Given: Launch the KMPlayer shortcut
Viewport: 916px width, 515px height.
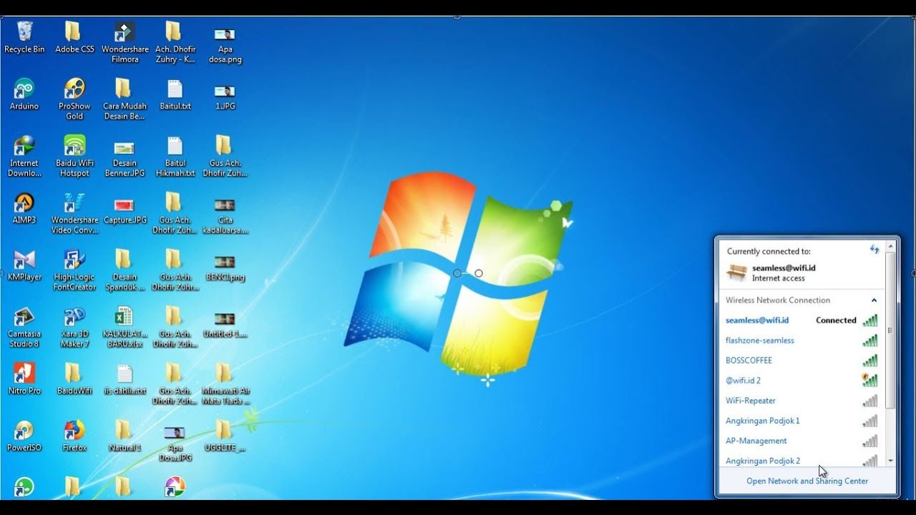Looking at the screenshot, I should [x=24, y=265].
